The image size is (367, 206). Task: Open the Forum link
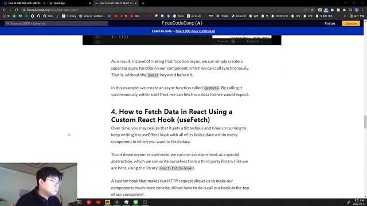[x=330, y=23]
